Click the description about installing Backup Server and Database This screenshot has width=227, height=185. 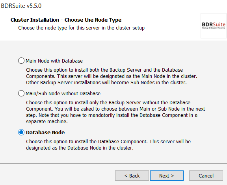[x=112, y=76]
